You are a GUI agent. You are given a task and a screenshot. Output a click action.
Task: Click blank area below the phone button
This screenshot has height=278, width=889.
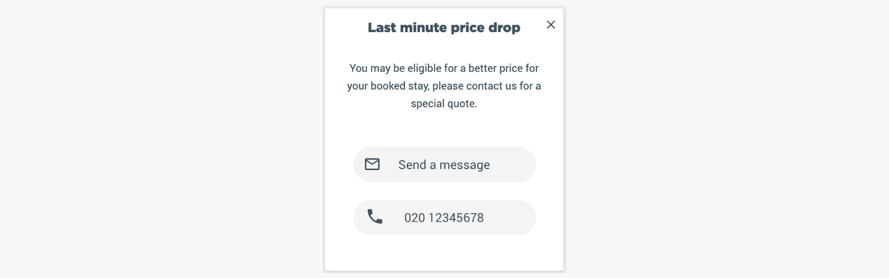(444, 252)
